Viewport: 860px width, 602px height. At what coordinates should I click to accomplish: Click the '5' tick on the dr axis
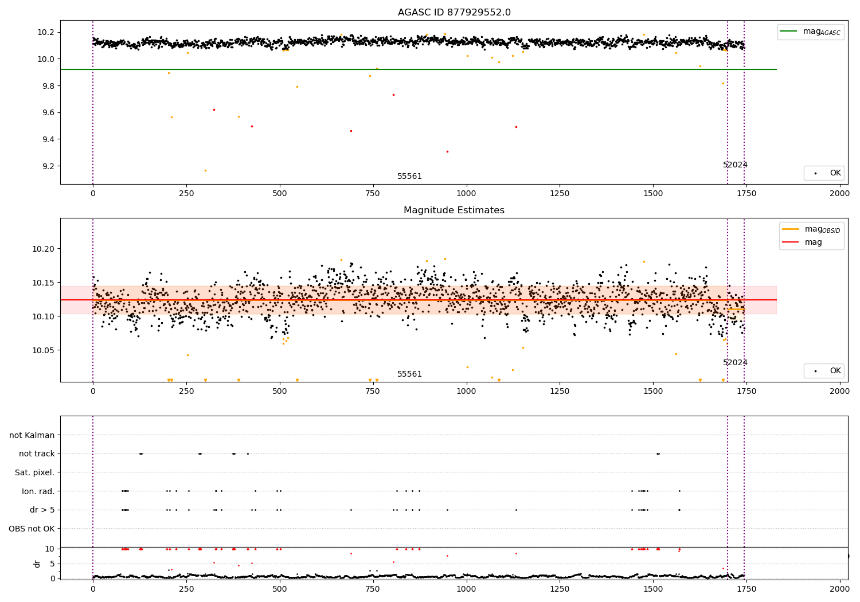coord(52,564)
